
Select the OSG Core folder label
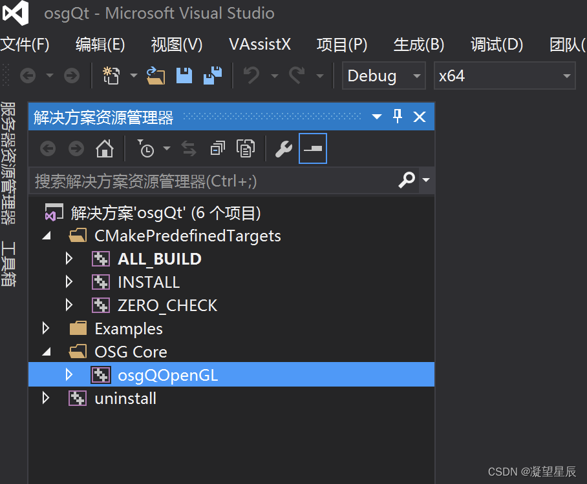pos(131,352)
